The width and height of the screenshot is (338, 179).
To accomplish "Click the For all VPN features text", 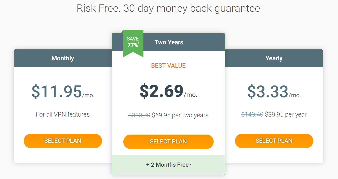I will 63,114.
